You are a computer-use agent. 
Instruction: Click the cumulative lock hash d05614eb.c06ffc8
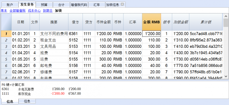tap(206, 59)
